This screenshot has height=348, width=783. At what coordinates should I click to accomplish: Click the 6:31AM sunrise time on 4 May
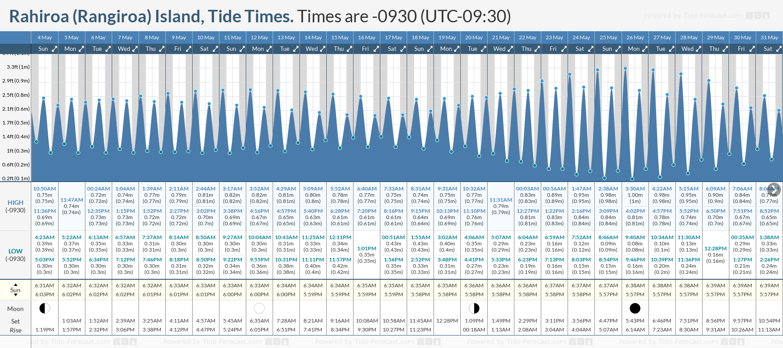pos(45,286)
